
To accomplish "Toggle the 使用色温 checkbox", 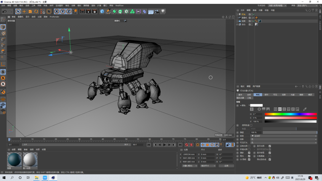I will [x=251, y=125].
